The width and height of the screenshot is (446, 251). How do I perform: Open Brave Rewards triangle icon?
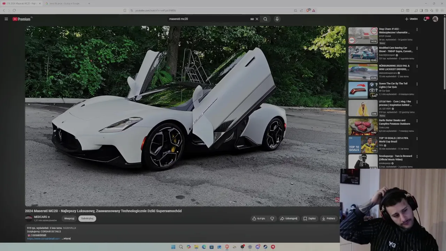(313, 10)
